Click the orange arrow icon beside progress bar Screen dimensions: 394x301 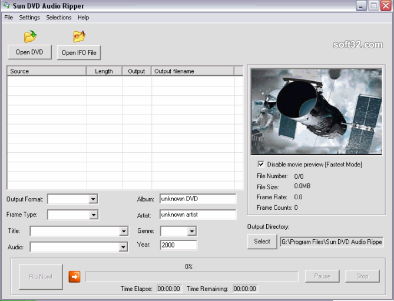click(74, 277)
